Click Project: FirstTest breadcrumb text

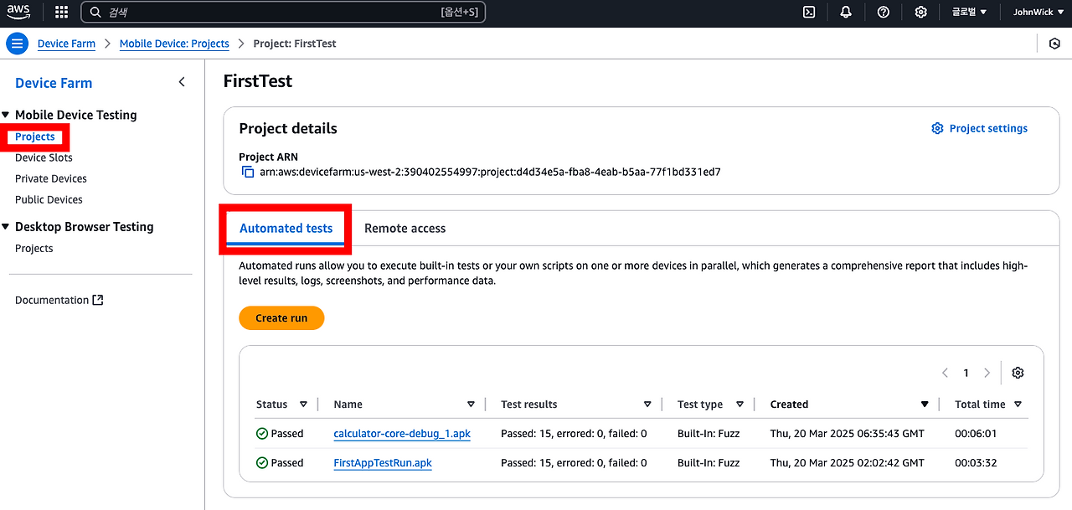[295, 44]
